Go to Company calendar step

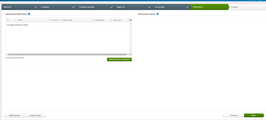click(96, 7)
